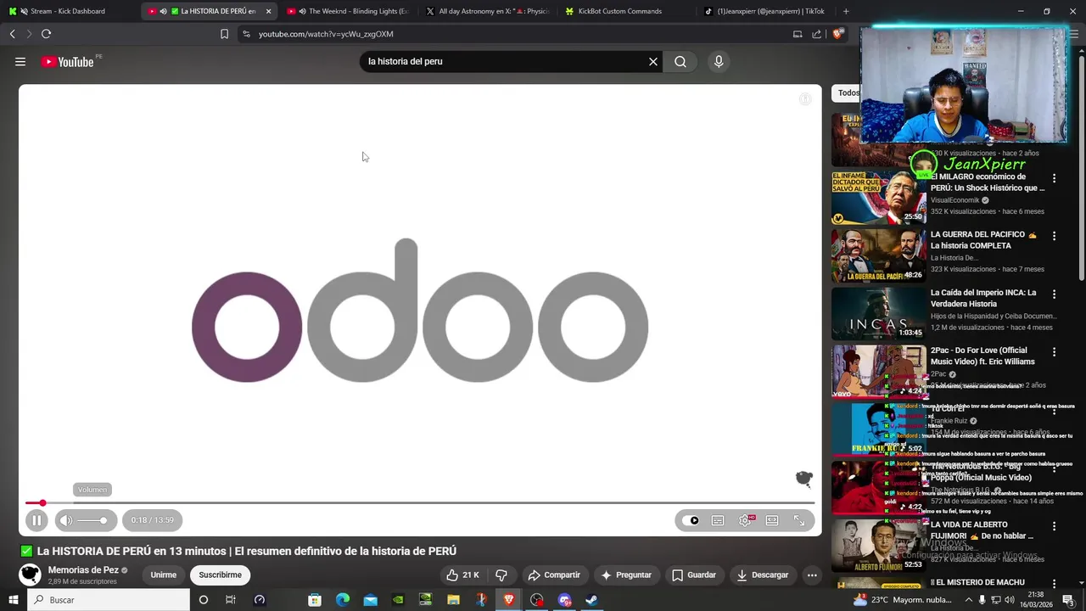Open the 2Pac Do For Love title
The width and height of the screenshot is (1086, 611).
click(982, 356)
